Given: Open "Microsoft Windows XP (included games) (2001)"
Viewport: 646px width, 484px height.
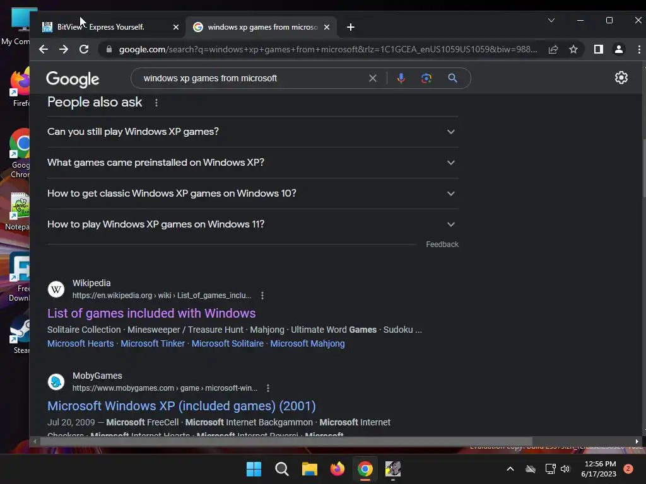Looking at the screenshot, I should click(x=181, y=406).
